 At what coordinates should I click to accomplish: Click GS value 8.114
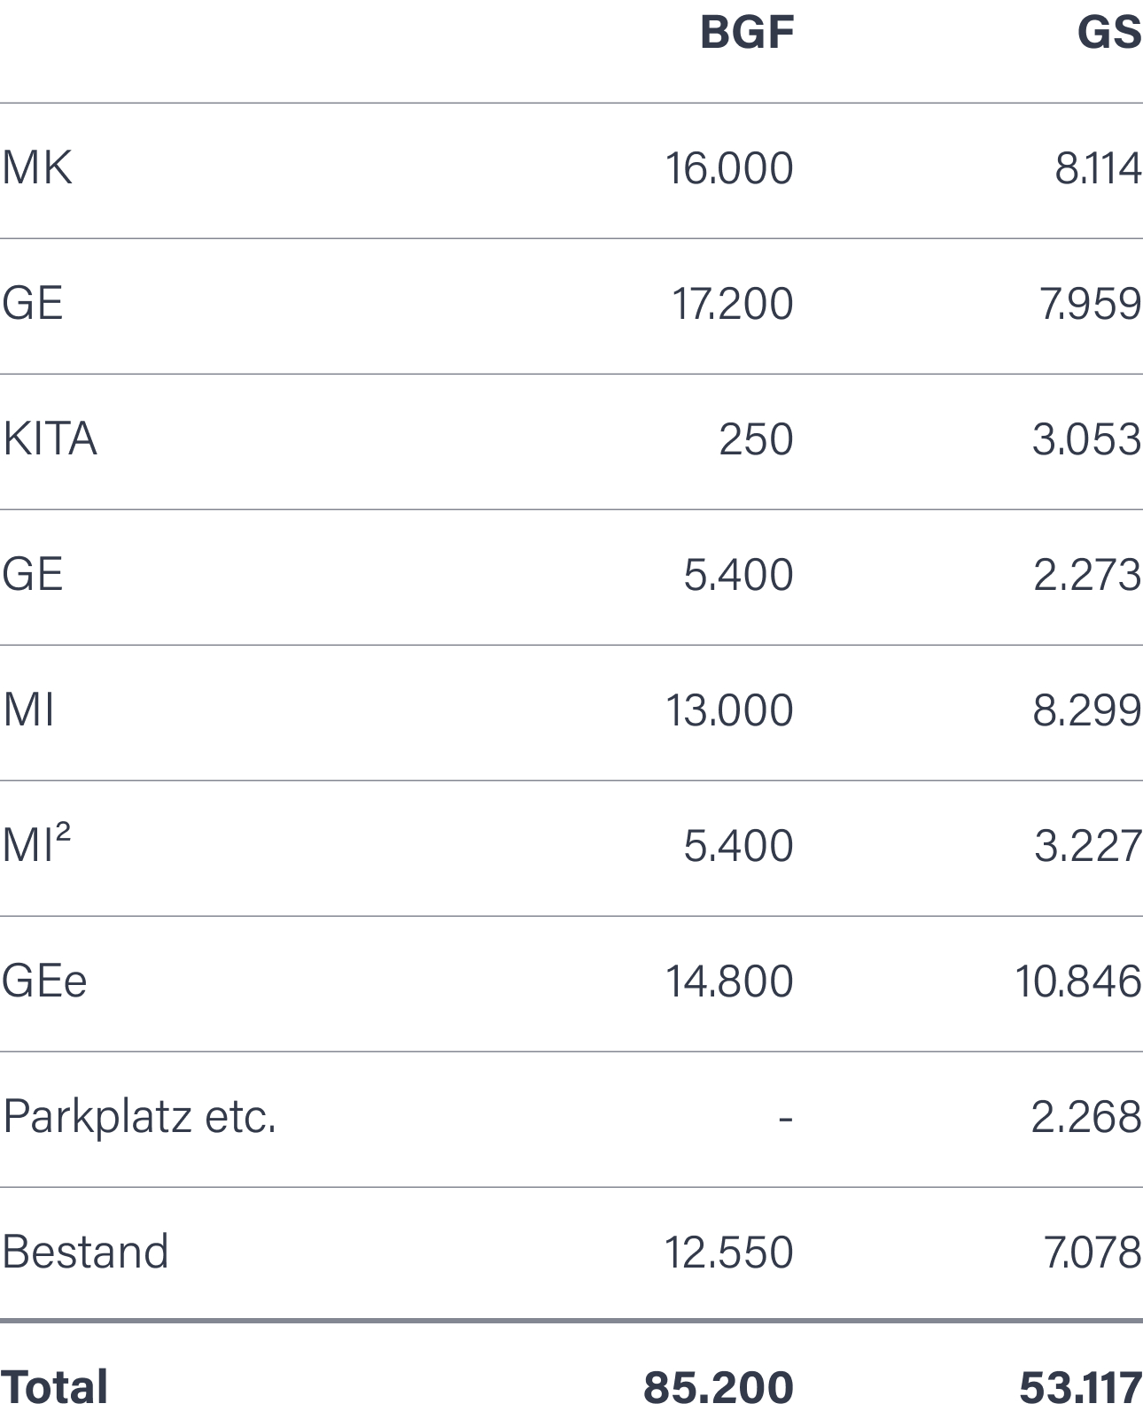1098,167
